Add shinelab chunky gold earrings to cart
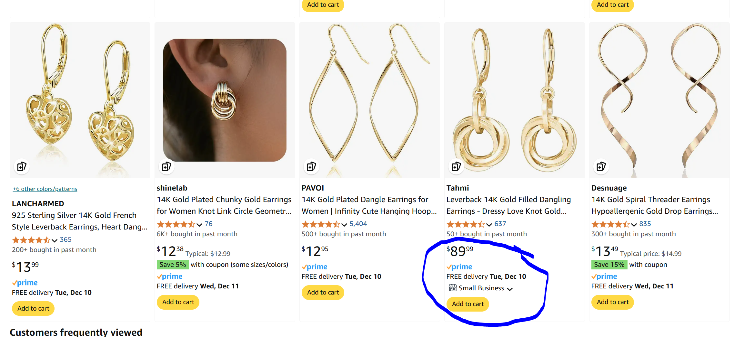The width and height of the screenshot is (744, 337). (178, 302)
